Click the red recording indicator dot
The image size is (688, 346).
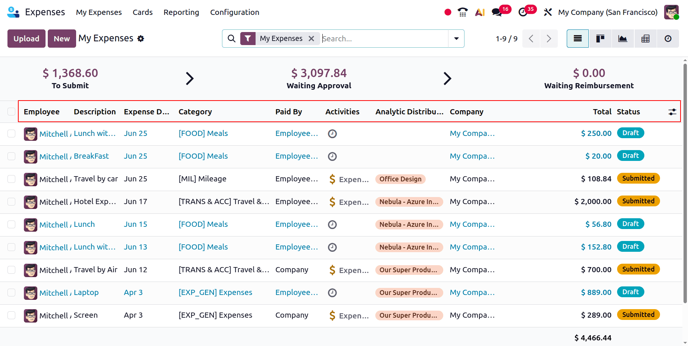click(448, 12)
